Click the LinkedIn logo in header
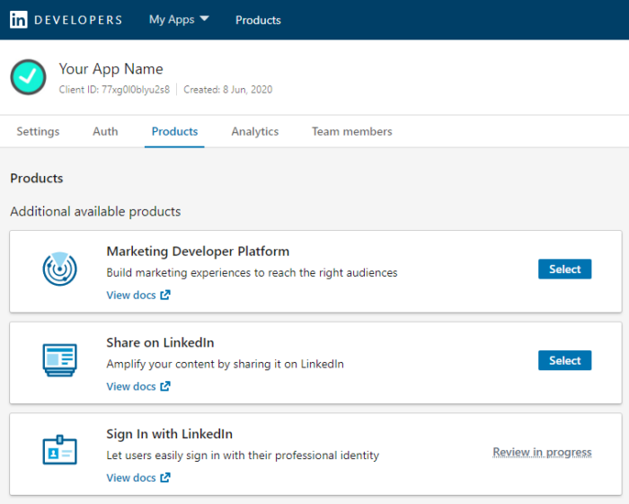The image size is (629, 504). 19,20
